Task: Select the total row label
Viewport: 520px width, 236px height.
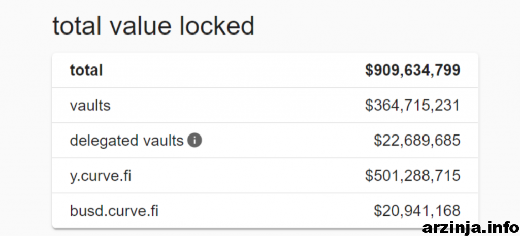Action: click(x=86, y=70)
